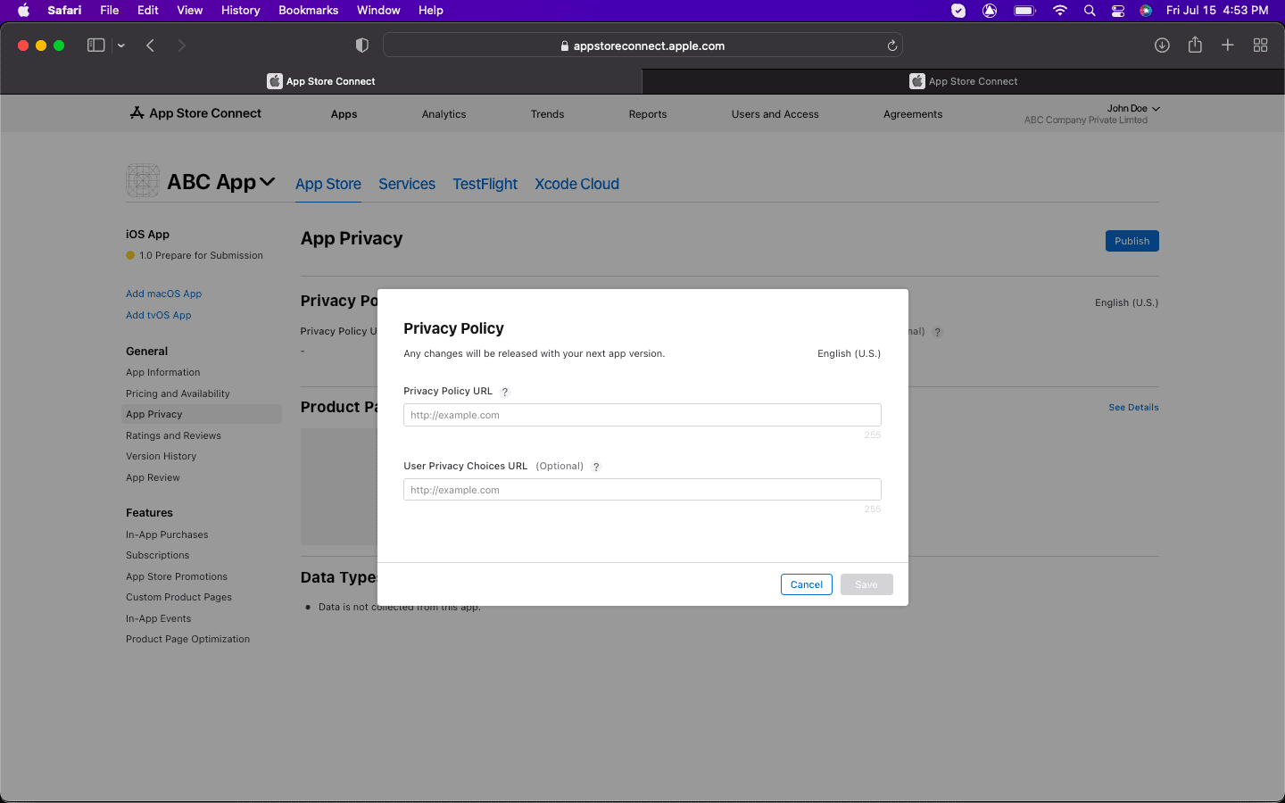
Task: Open Safari menu in menu bar
Action: click(x=64, y=10)
